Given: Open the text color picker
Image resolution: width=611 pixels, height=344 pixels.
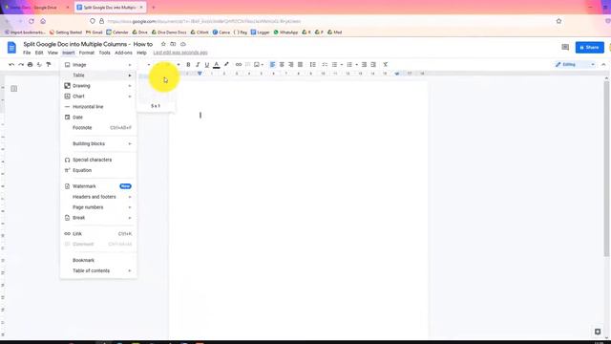Looking at the screenshot, I should [x=217, y=64].
